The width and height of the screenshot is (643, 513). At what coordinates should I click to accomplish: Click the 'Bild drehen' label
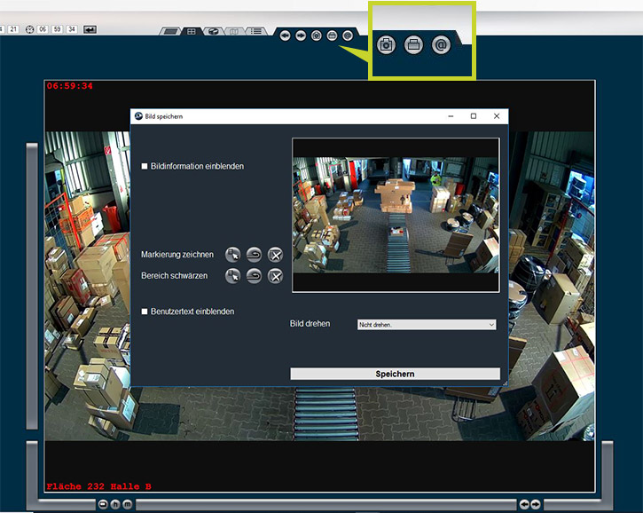[310, 324]
